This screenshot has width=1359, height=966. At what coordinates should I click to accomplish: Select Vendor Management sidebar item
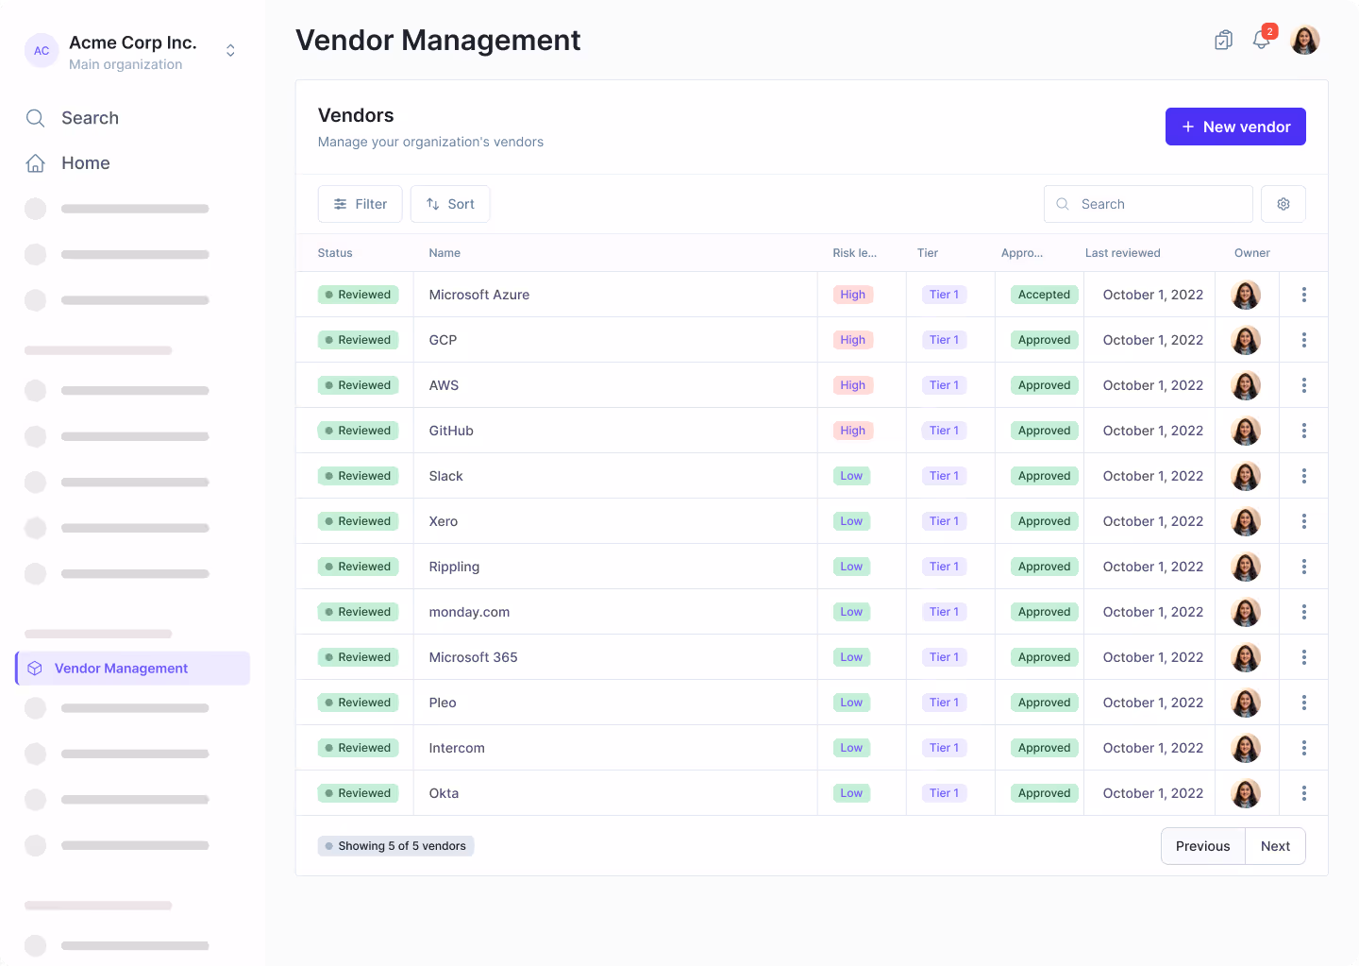[x=133, y=669]
